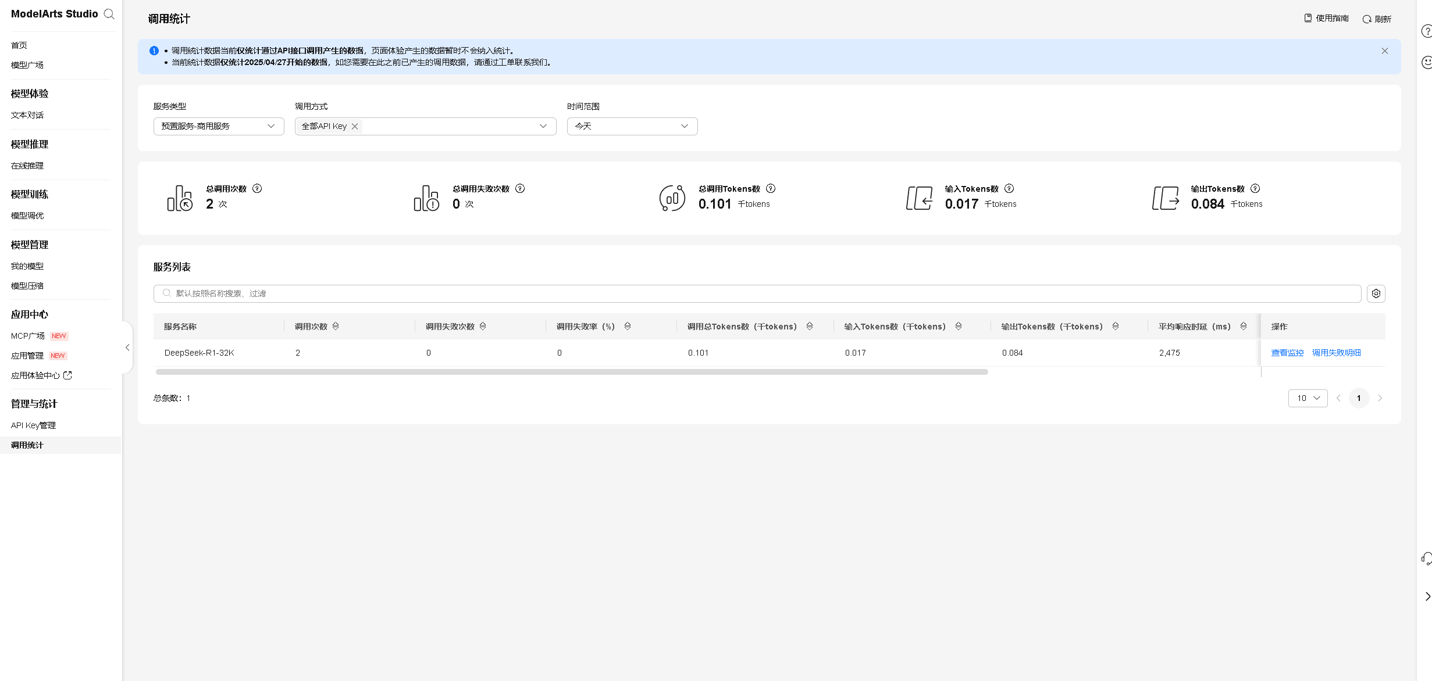The height and width of the screenshot is (681, 1432).
Task: Sort by 调用失败率 column
Action: click(628, 327)
